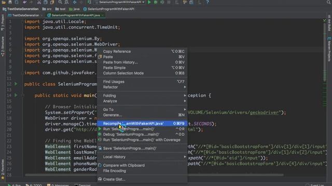Open the Terminal tool window

pyautogui.click(x=82, y=185)
